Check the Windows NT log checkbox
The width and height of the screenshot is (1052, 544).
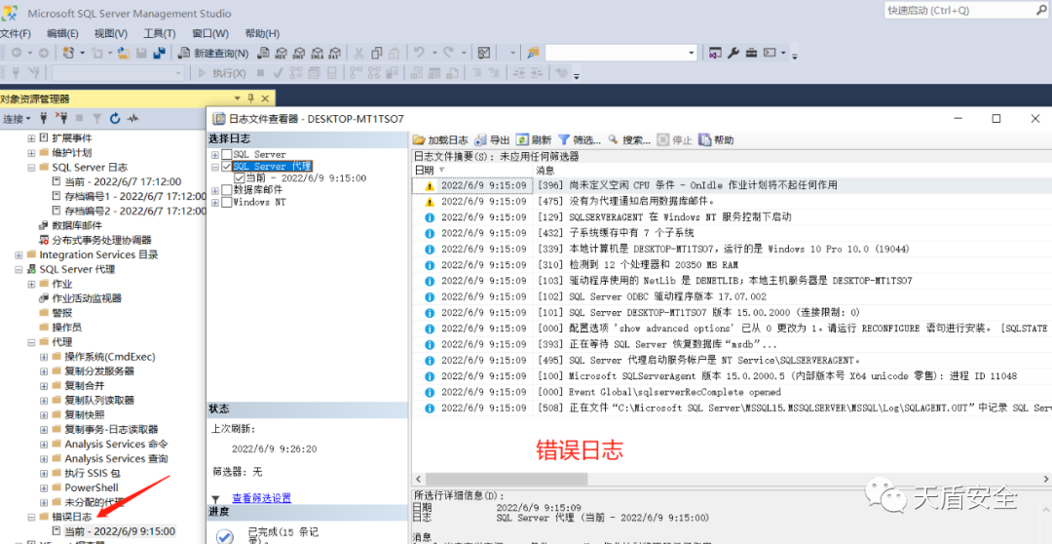[x=227, y=202]
